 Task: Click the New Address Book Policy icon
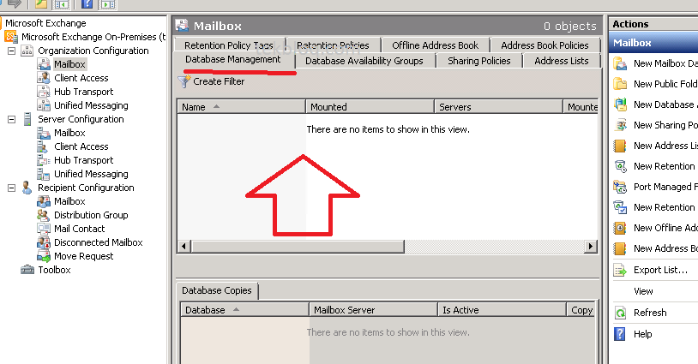(620, 248)
